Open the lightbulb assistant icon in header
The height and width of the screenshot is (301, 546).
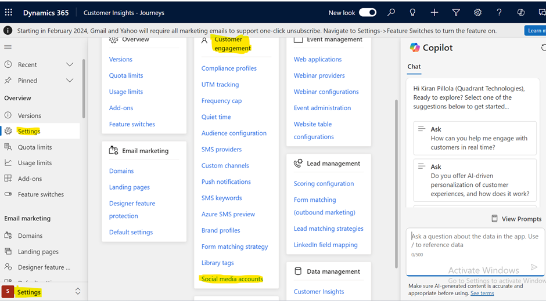[412, 13]
